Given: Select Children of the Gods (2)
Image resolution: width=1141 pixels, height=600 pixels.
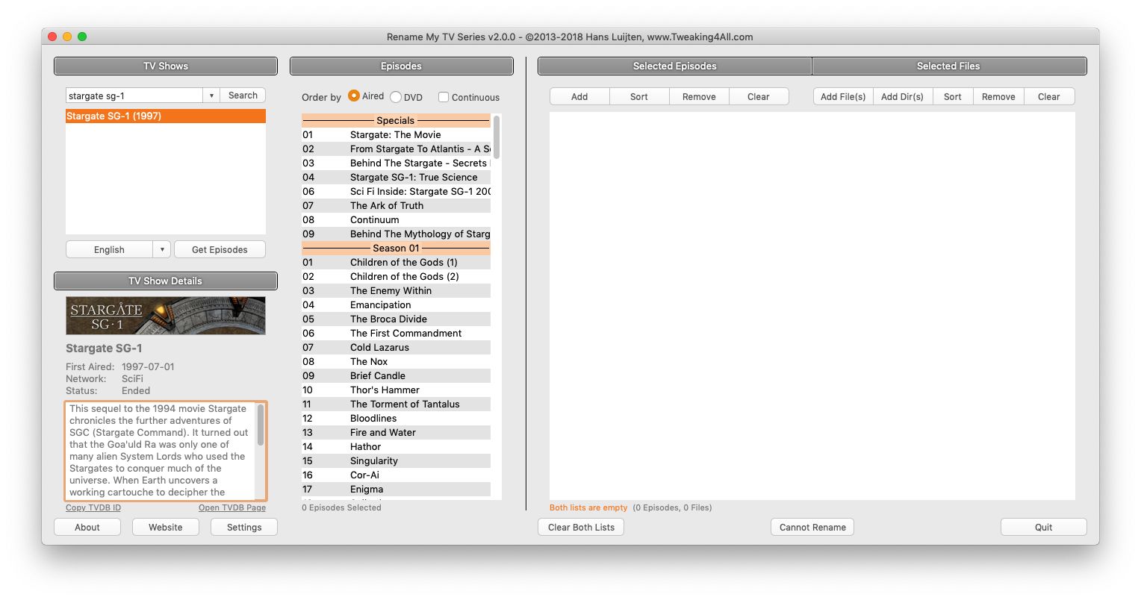Looking at the screenshot, I should pos(396,277).
